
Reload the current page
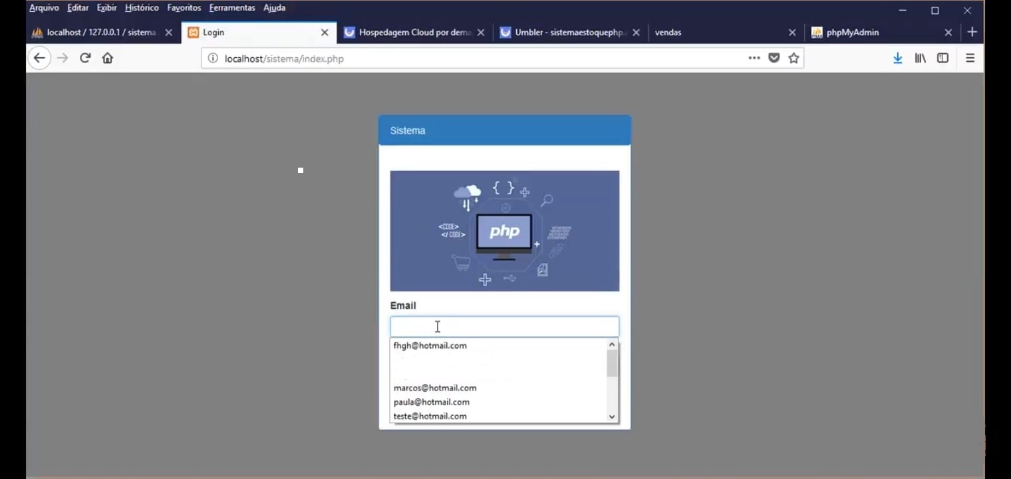(85, 58)
